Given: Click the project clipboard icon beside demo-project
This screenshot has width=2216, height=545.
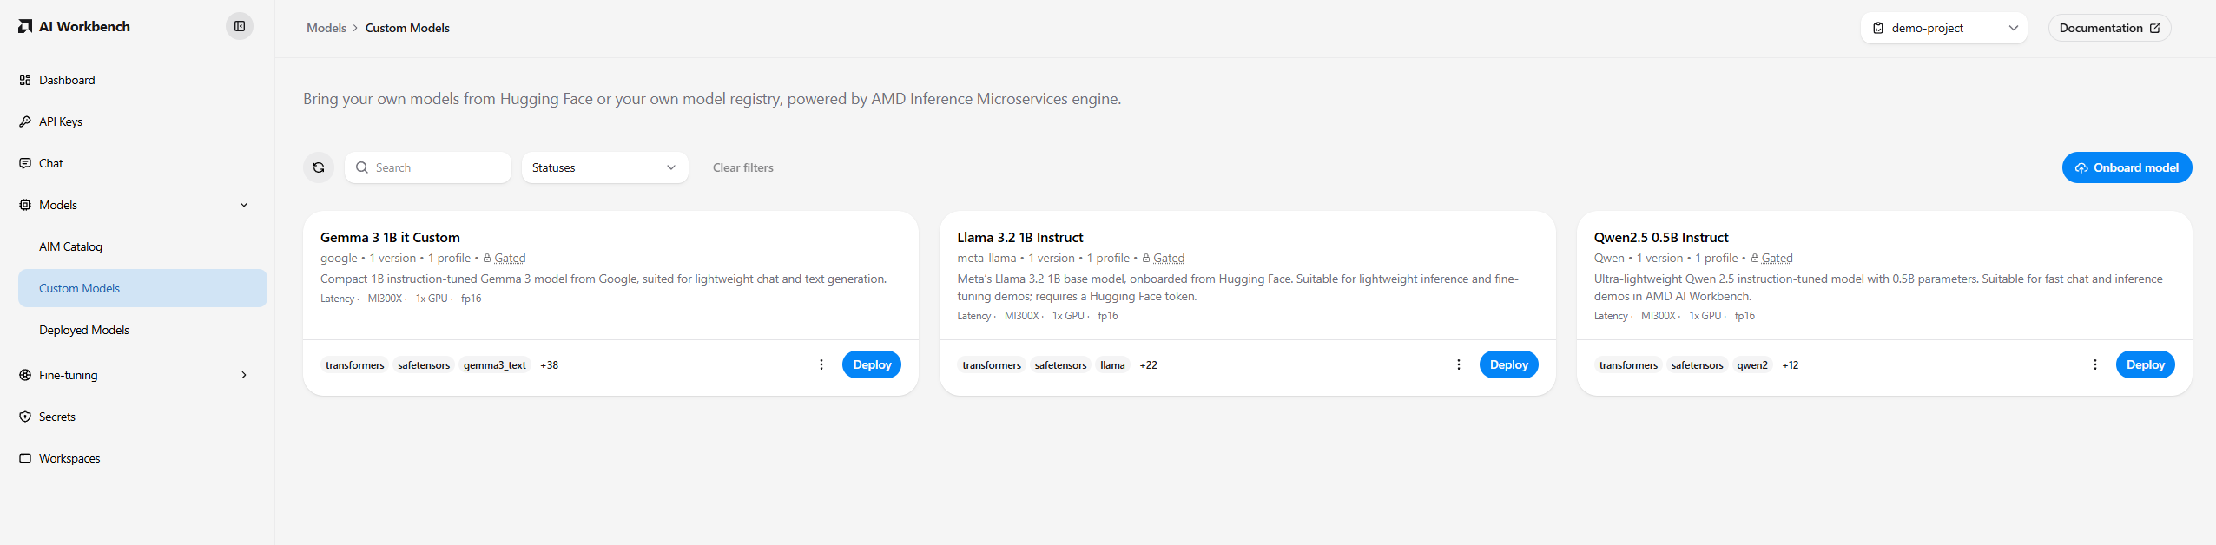Looking at the screenshot, I should click(1878, 28).
